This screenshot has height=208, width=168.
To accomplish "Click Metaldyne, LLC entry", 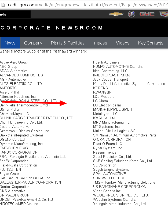I will pos(105,114).
